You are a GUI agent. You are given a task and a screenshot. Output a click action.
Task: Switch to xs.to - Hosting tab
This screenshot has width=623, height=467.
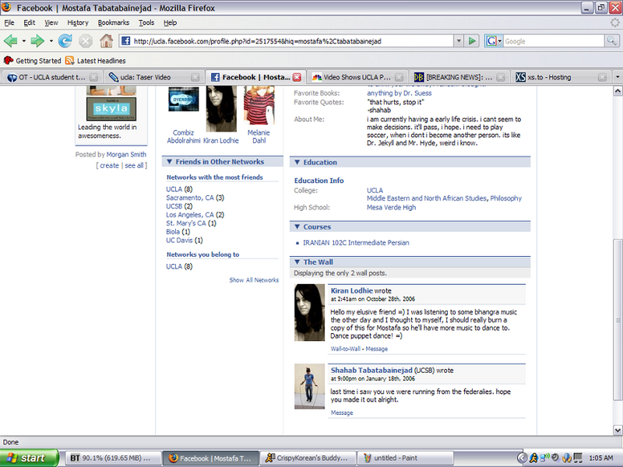point(560,77)
